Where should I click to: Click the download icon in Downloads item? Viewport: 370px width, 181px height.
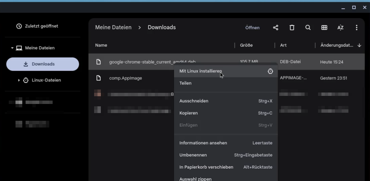pyautogui.click(x=26, y=64)
